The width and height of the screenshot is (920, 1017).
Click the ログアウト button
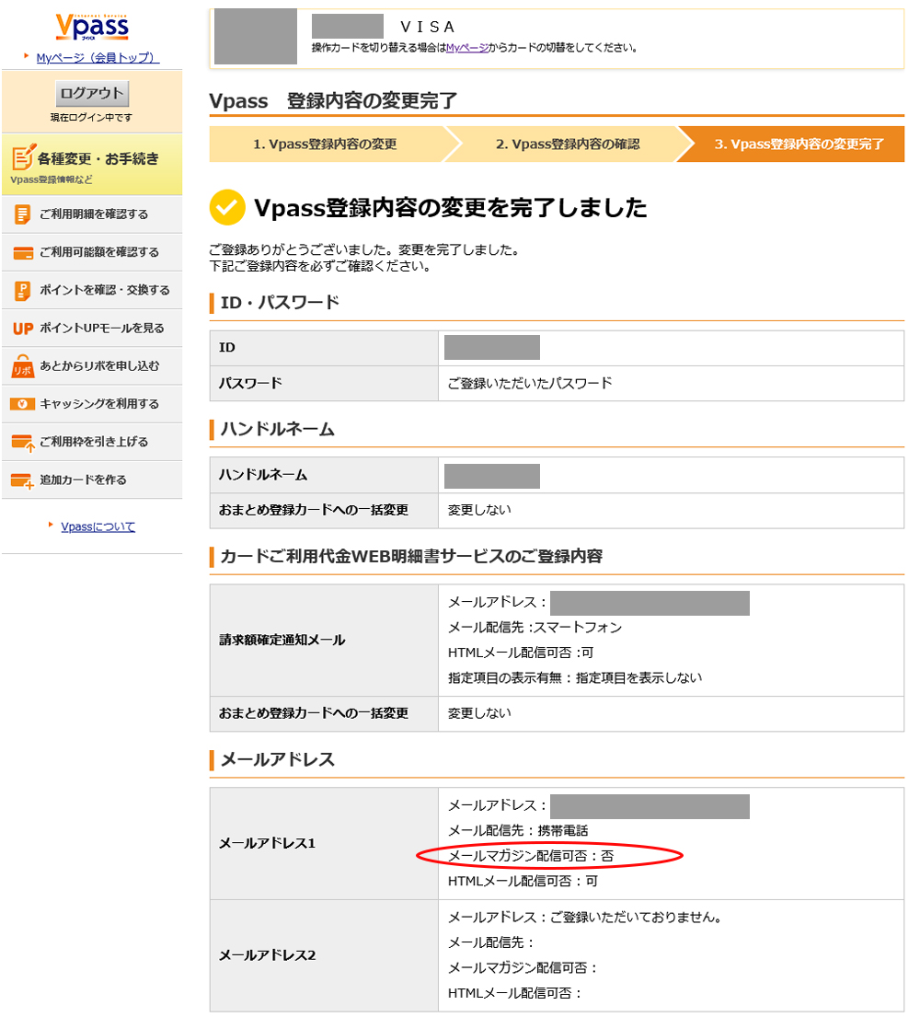click(x=92, y=93)
